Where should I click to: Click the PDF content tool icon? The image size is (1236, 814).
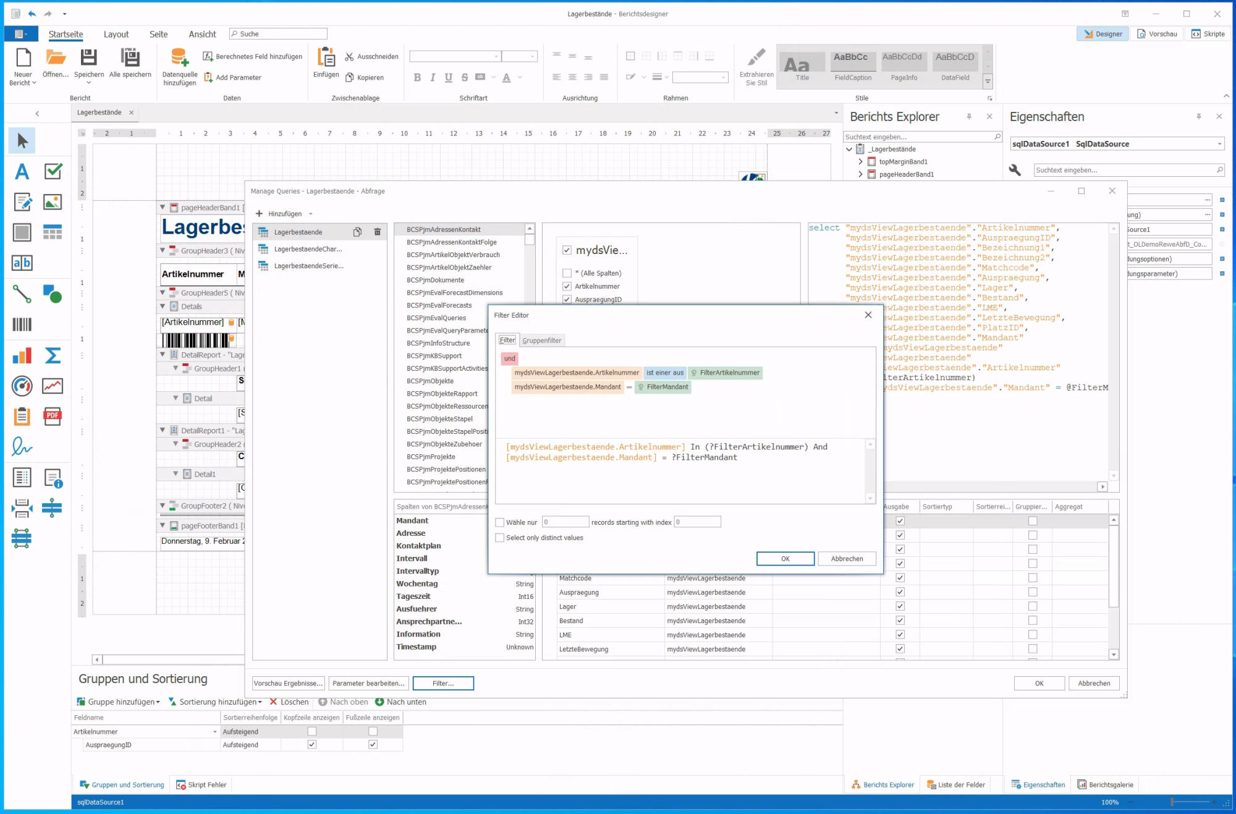[x=53, y=416]
